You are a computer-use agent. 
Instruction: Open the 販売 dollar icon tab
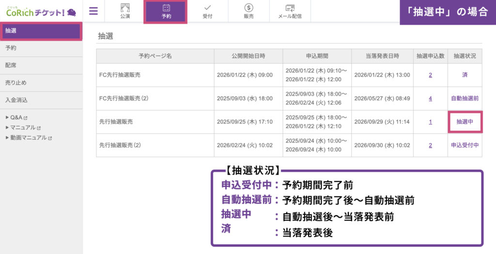pyautogui.click(x=248, y=12)
